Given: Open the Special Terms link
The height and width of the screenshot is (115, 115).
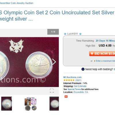Looking at the screenshot, I should coord(74,89).
